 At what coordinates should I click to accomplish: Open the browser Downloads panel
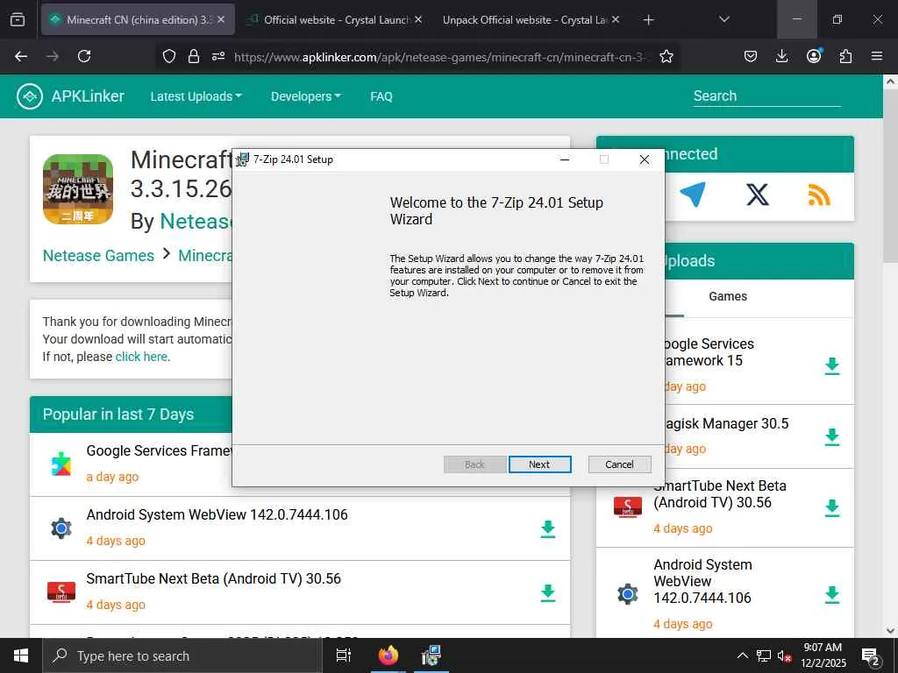tap(781, 56)
